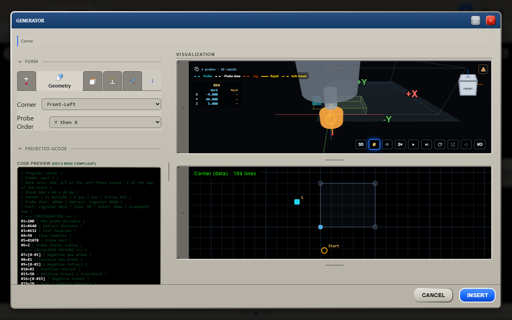Click the FRONT face of view cube

[x=468, y=88]
